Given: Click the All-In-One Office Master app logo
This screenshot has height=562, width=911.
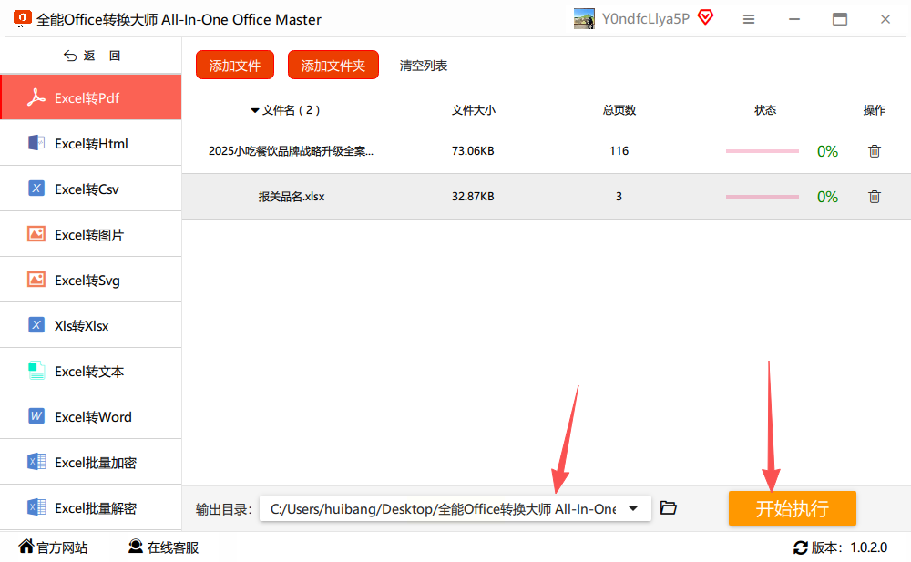Looking at the screenshot, I should (x=22, y=18).
